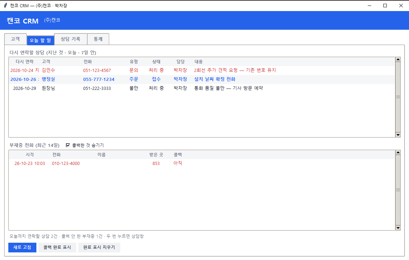Click the follow-up list scrollbar thumb
This screenshot has height=260, width=409.
[398, 97]
